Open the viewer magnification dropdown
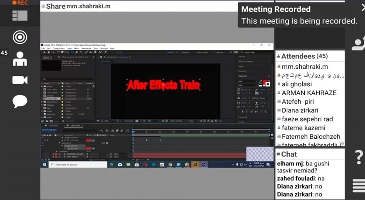 coord(109,121)
